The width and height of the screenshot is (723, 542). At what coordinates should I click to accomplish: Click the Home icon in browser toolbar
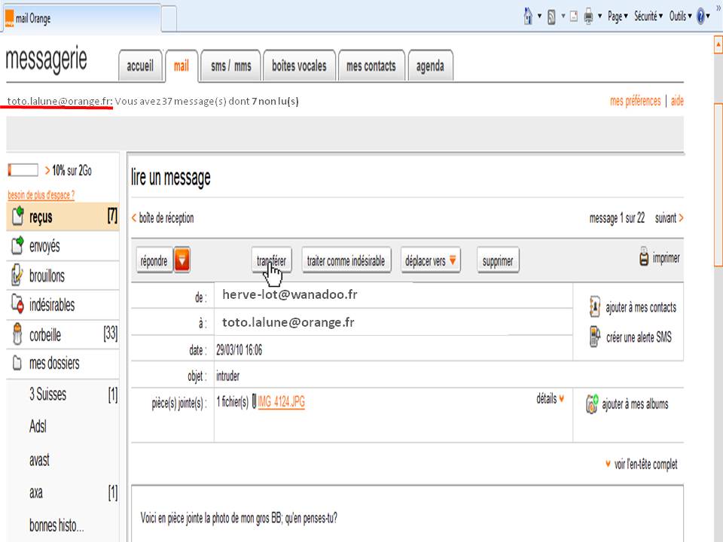coord(528,17)
